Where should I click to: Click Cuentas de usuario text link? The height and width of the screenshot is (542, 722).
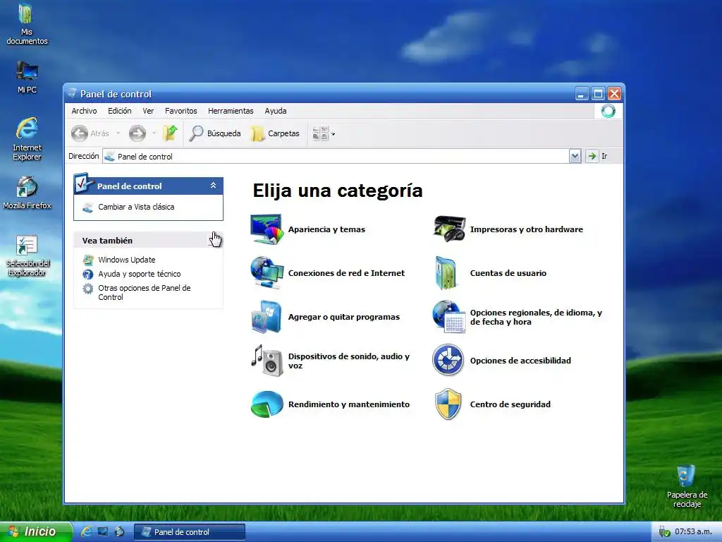508,273
